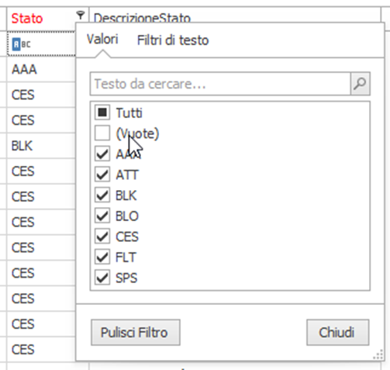390x370 pixels.
Task: Click the Pulisci Filtro button
Action: click(136, 333)
